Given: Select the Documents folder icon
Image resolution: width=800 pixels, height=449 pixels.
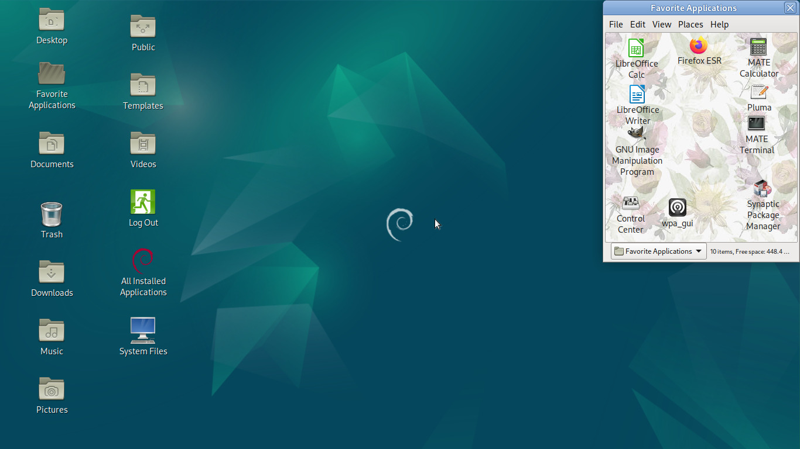Looking at the screenshot, I should [x=52, y=143].
